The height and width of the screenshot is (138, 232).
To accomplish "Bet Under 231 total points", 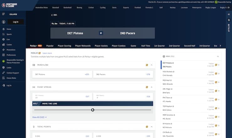I will [x=123, y=135].
